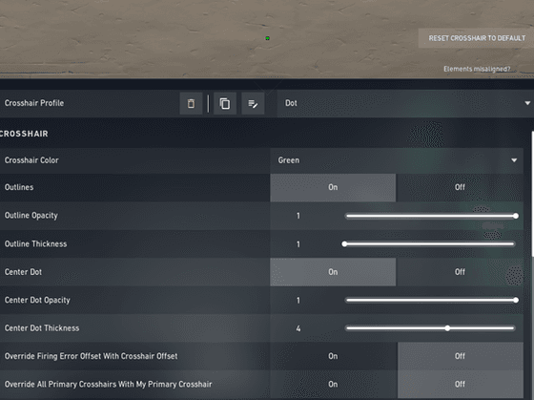The height and width of the screenshot is (400, 534).
Task: Open the Elements misaligned? link
Action: pos(477,69)
